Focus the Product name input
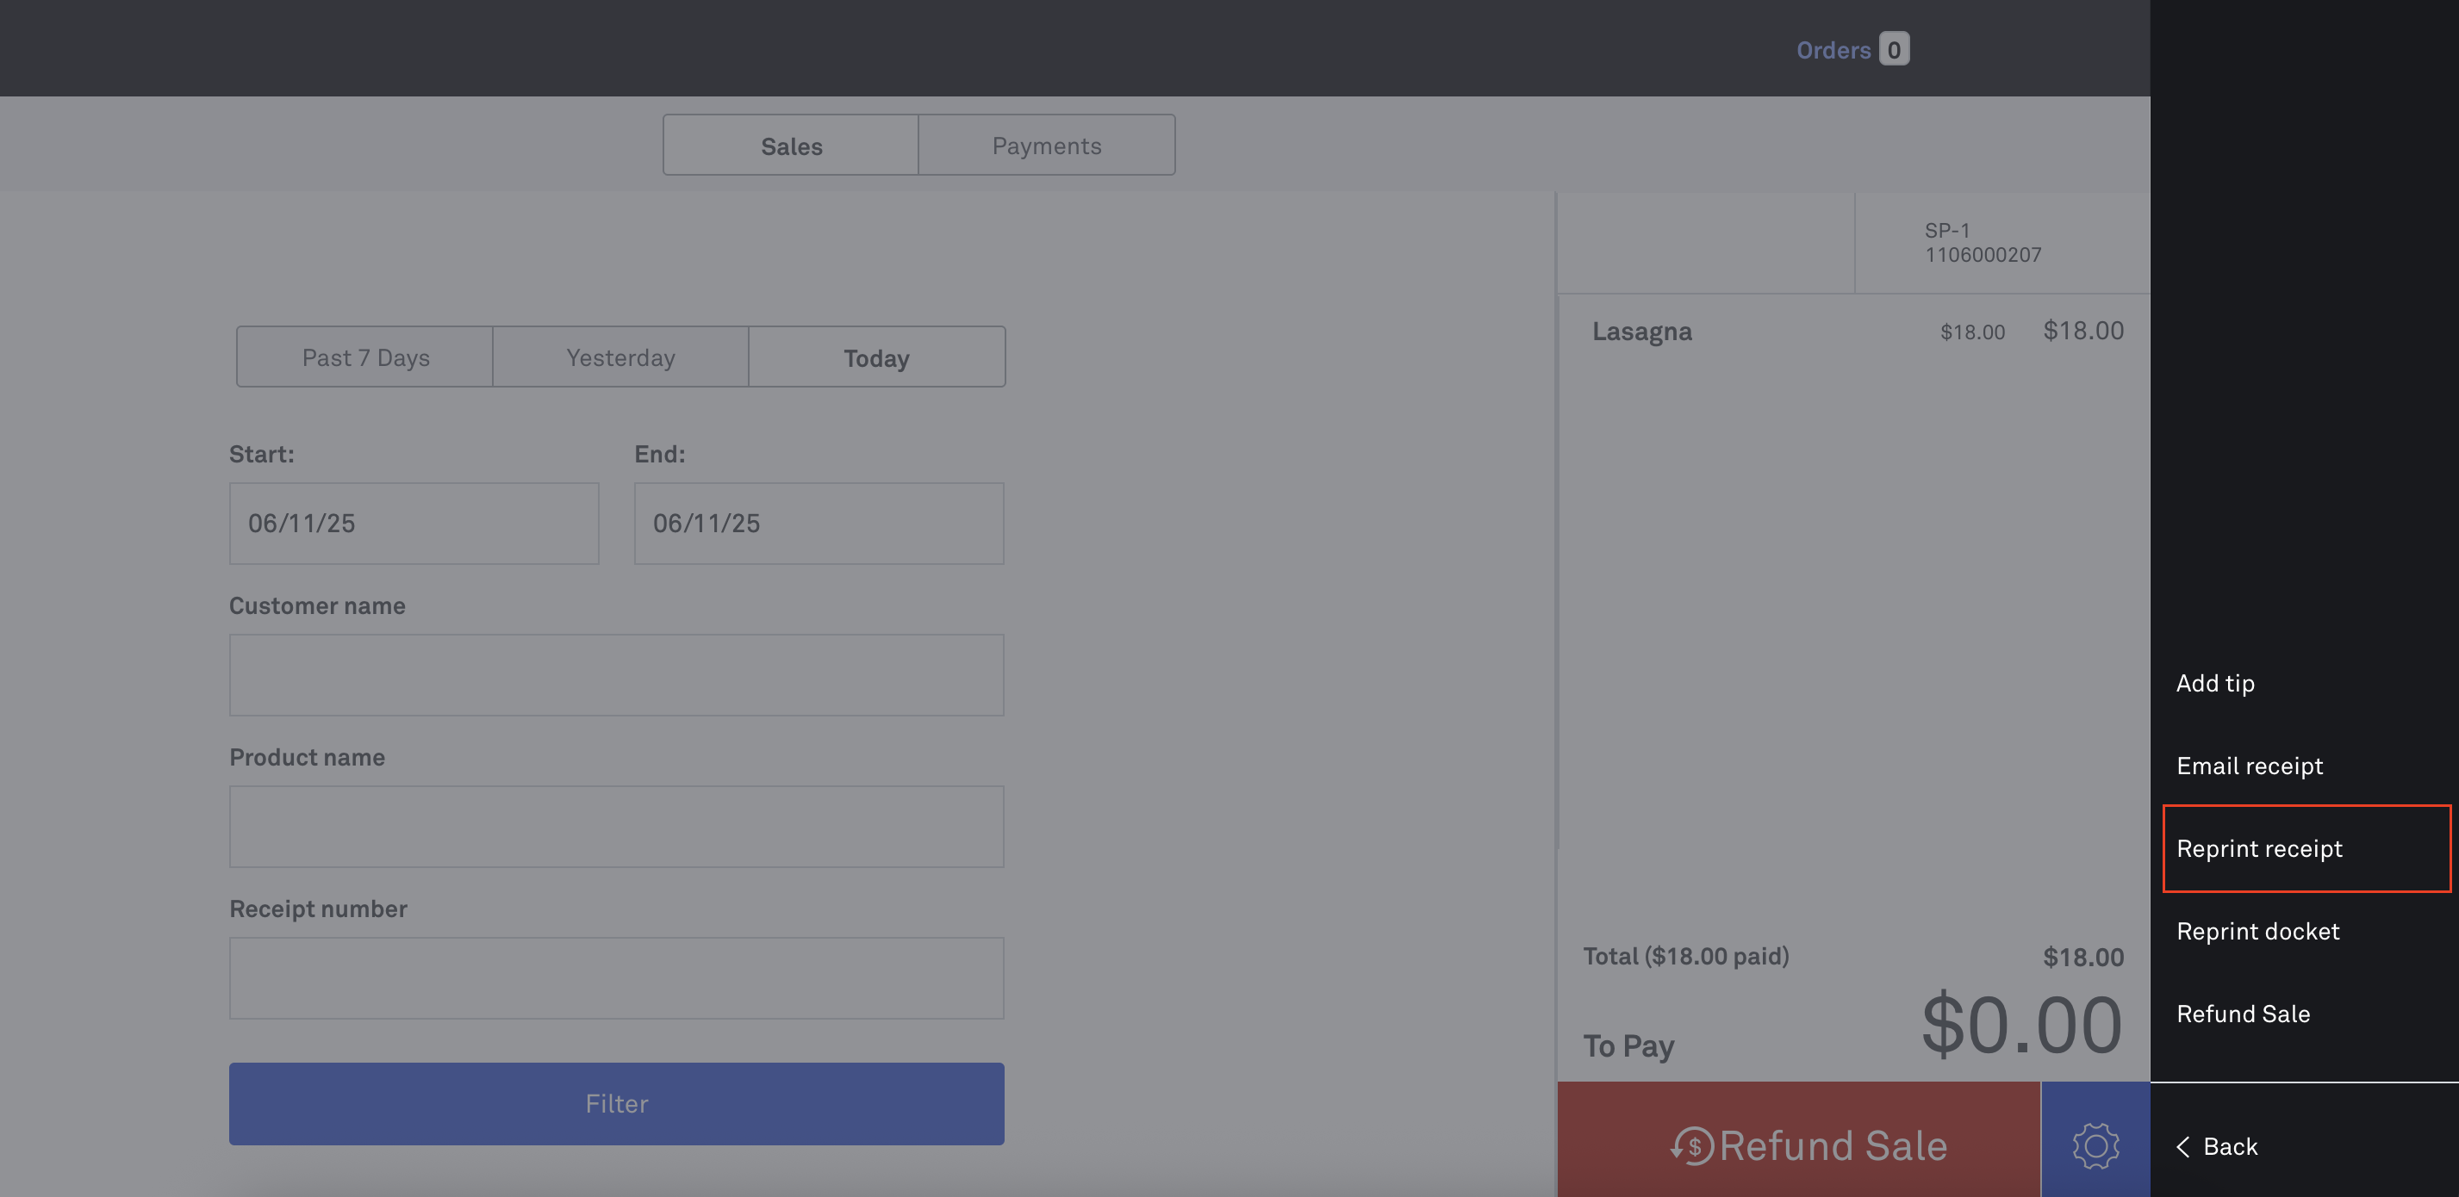Image resolution: width=2459 pixels, height=1197 pixels. point(617,826)
